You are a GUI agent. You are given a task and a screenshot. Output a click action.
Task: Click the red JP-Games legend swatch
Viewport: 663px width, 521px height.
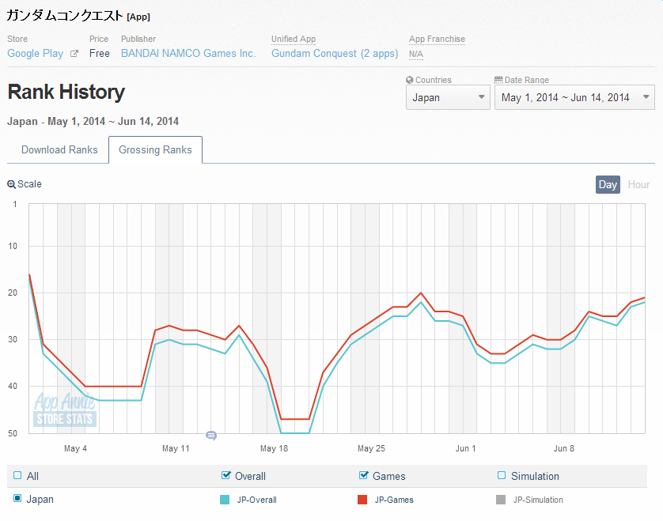point(362,500)
